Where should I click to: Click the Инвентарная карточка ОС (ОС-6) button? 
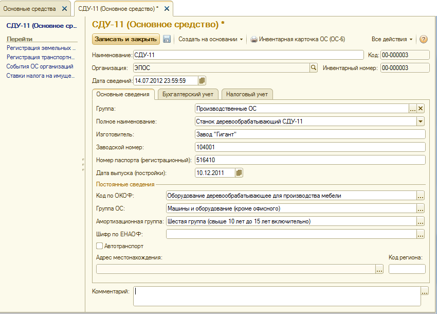click(x=297, y=39)
